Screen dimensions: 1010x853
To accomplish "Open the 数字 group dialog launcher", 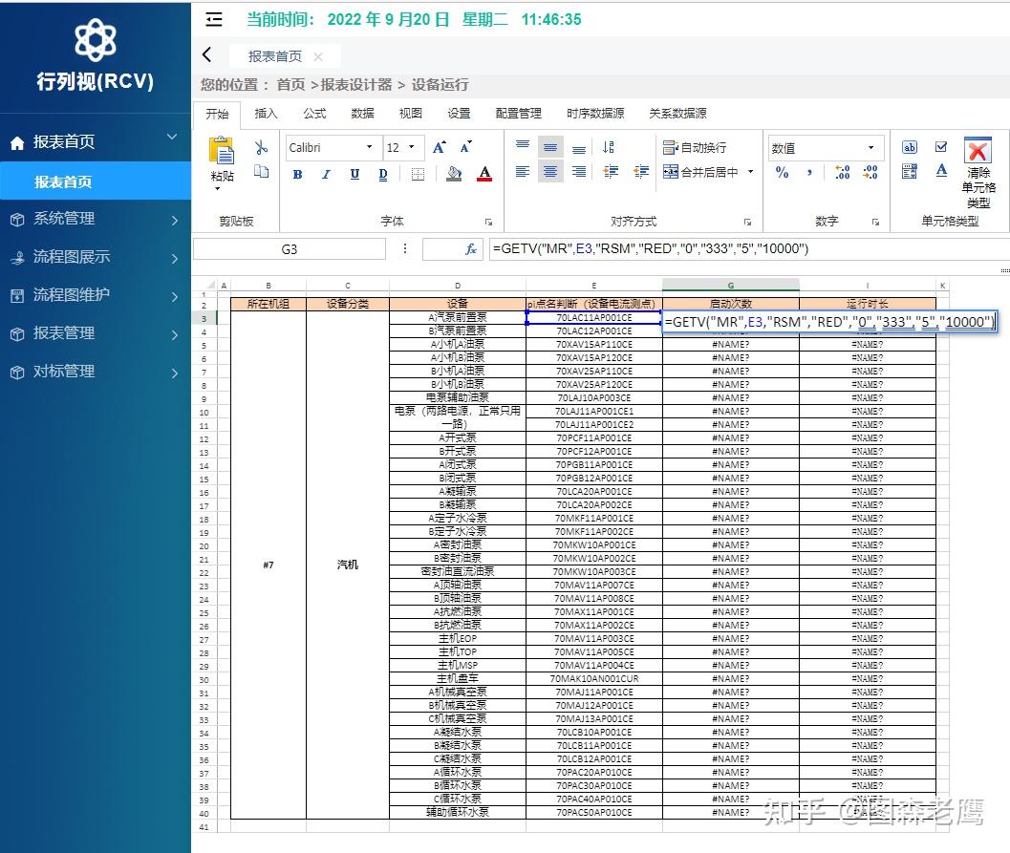I will point(876,223).
